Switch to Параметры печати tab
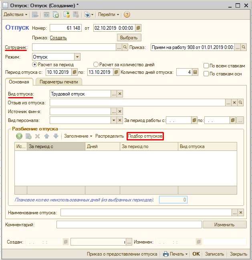The height and width of the screenshot is (260, 252). [x=59, y=81]
